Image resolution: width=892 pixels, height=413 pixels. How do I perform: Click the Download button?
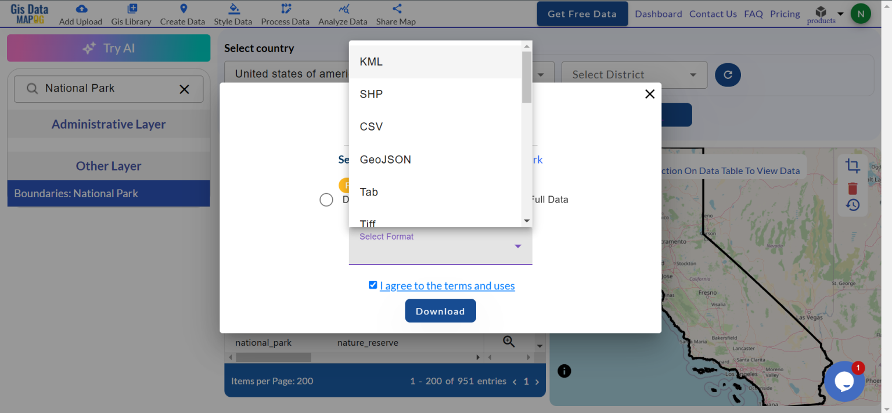pyautogui.click(x=440, y=310)
